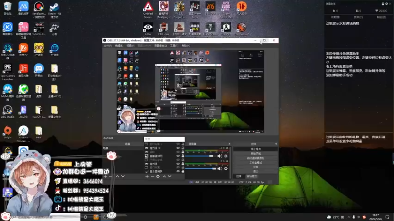Open settings gear of second mixer channel
The image size is (394, 221).
226,169
